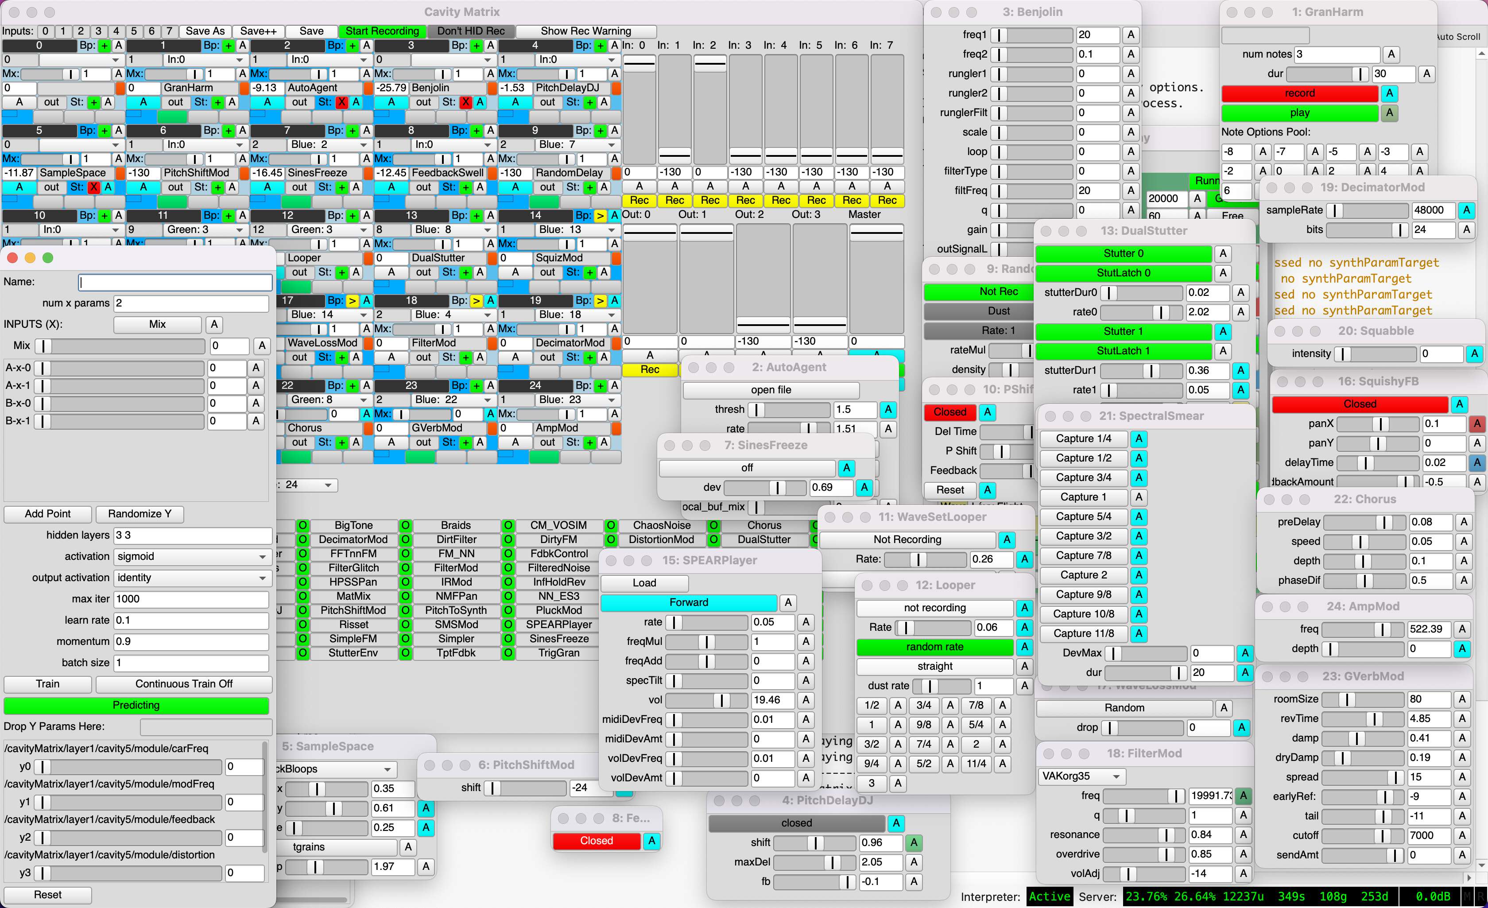This screenshot has width=1488, height=908.
Task: Switch the SinesFreeze off toggle on
Action: (x=747, y=468)
